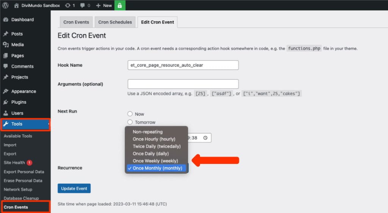Image resolution: width=388 pixels, height=213 pixels.
Task: Open Erase Personal Data link
Action: click(23, 180)
